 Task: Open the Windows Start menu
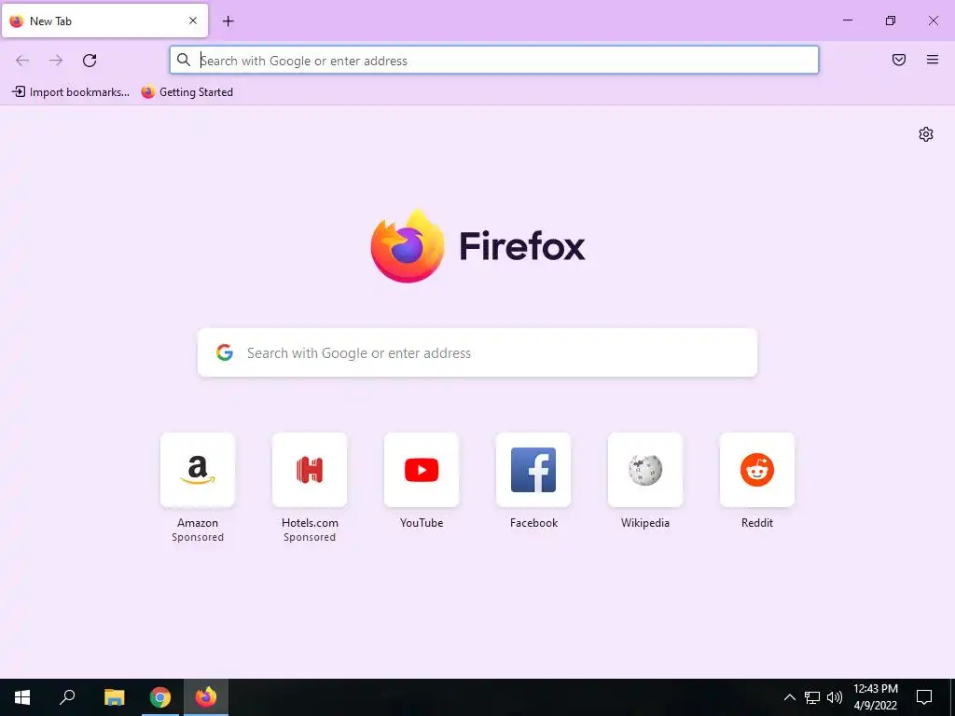click(22, 697)
